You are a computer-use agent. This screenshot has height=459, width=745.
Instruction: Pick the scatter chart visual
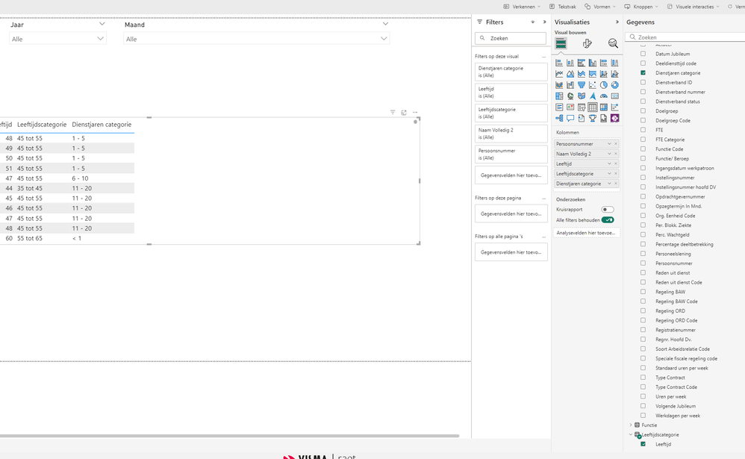(x=593, y=85)
